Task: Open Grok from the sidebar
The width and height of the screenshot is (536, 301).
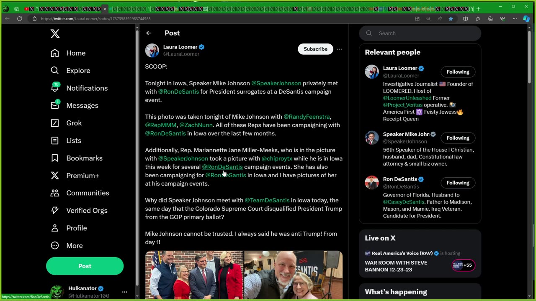Action: [66, 123]
